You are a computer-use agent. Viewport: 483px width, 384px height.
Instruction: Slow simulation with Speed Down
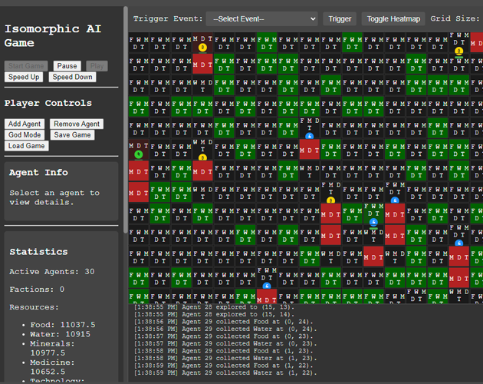(72, 77)
